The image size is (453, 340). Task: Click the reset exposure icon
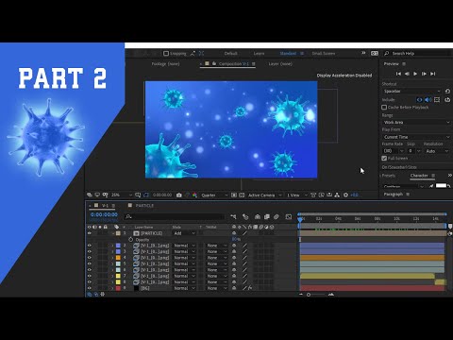click(345, 195)
